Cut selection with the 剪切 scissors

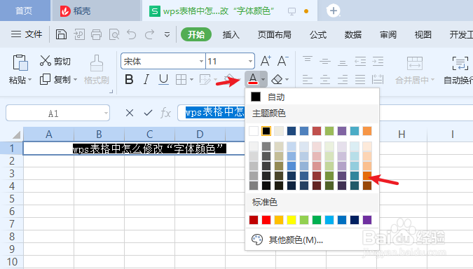(55, 61)
